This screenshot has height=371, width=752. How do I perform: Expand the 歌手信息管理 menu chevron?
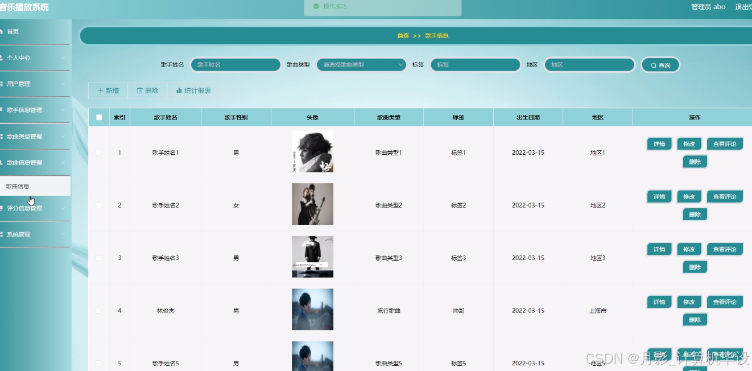pos(64,110)
